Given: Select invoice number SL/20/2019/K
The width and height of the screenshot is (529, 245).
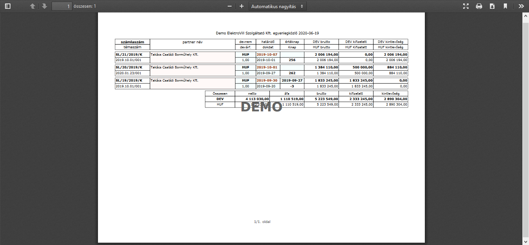Looking at the screenshot, I should (x=129, y=67).
